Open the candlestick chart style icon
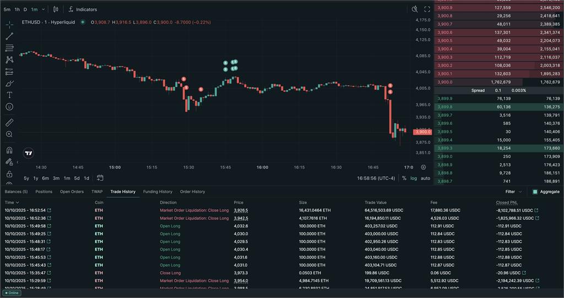 click(x=56, y=9)
